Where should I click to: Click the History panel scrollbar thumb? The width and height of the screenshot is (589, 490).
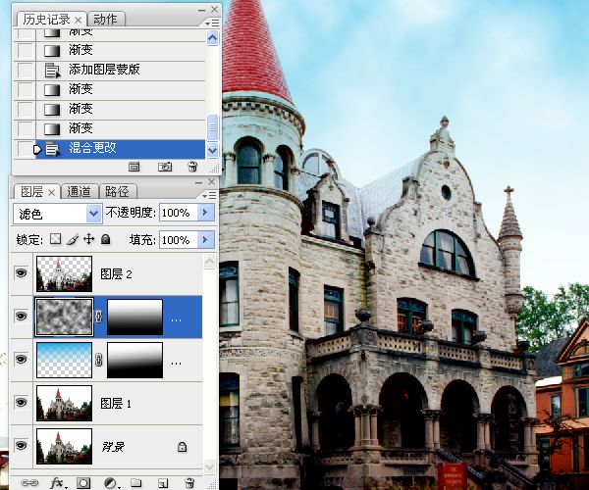point(213,127)
